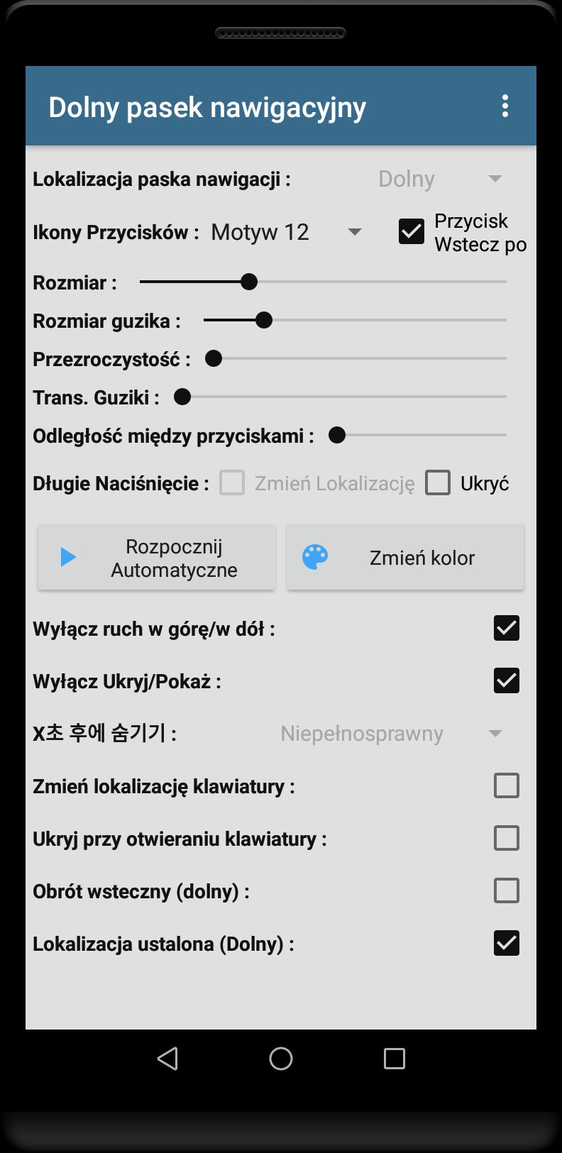Enable the Ukryć long-press checkbox

(438, 482)
